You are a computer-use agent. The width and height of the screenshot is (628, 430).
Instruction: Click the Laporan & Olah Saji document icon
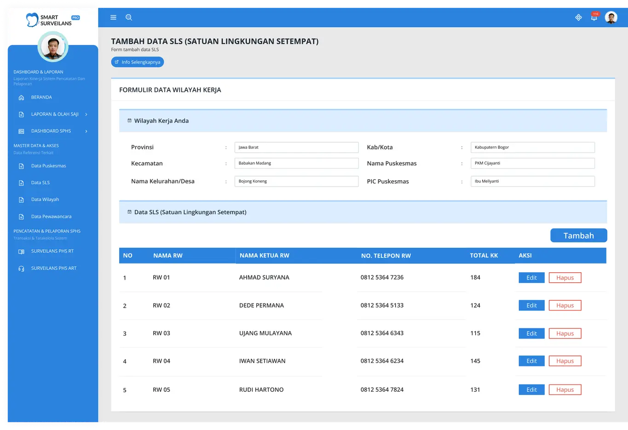(x=21, y=115)
